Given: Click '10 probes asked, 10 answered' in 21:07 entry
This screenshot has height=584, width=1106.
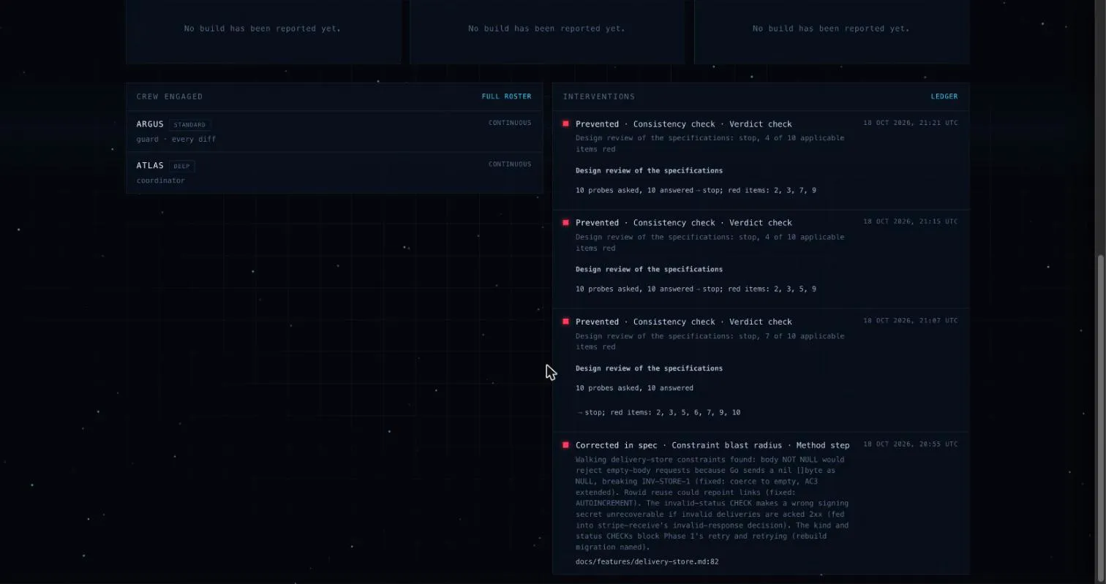Looking at the screenshot, I should [x=634, y=388].
